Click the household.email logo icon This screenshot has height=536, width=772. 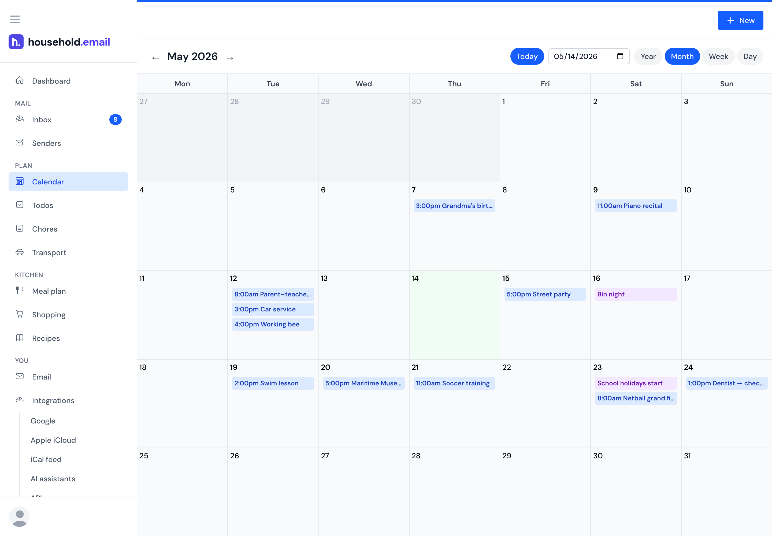click(x=16, y=42)
